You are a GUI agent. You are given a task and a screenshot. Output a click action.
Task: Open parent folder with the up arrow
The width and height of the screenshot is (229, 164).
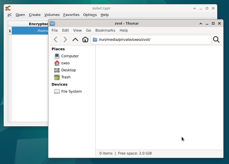75,39
